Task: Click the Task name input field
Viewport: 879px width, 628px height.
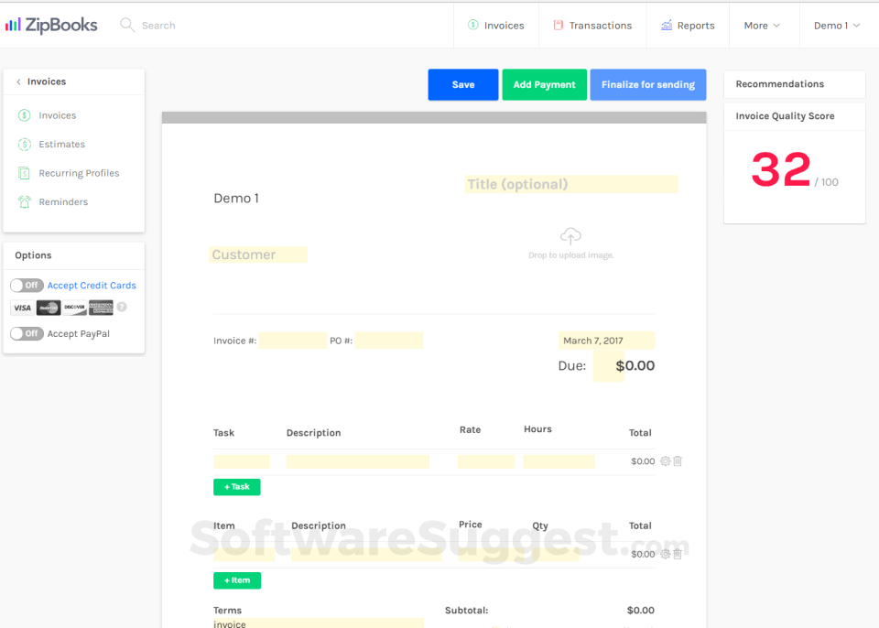Action: [242, 461]
